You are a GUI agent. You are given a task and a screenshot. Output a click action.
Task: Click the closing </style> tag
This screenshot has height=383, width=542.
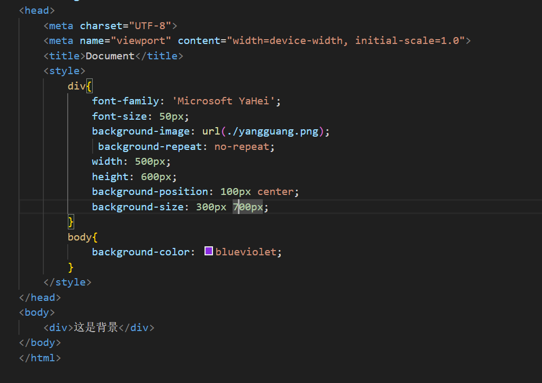pyautogui.click(x=67, y=282)
